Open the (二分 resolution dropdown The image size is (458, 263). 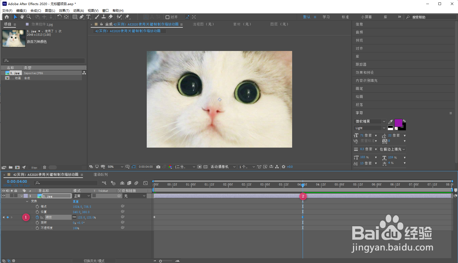185,167
